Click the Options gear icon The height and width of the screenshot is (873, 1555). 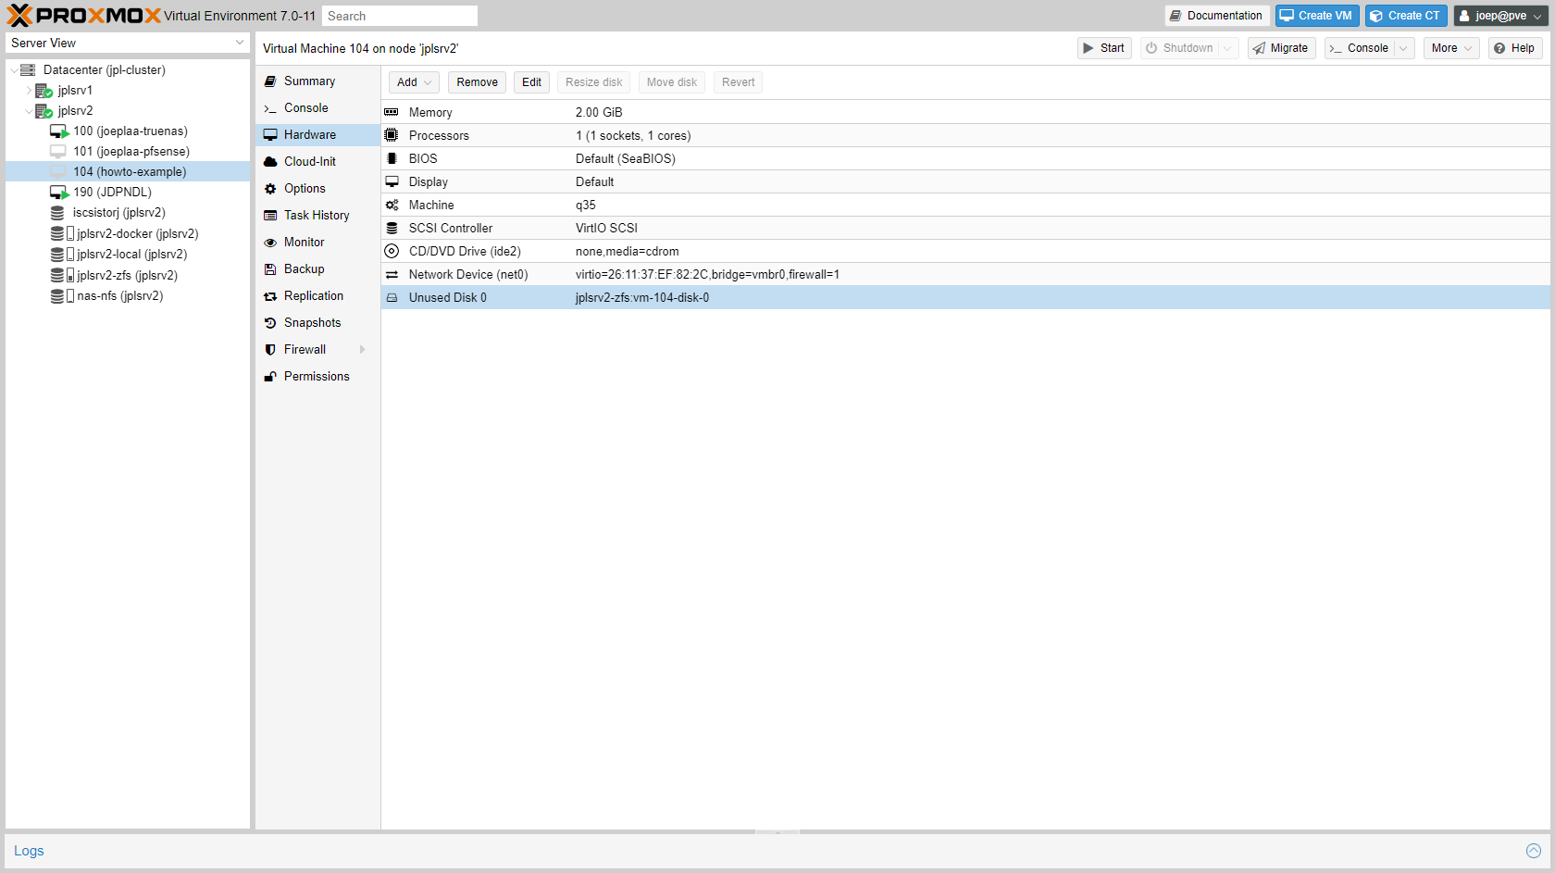click(x=270, y=188)
